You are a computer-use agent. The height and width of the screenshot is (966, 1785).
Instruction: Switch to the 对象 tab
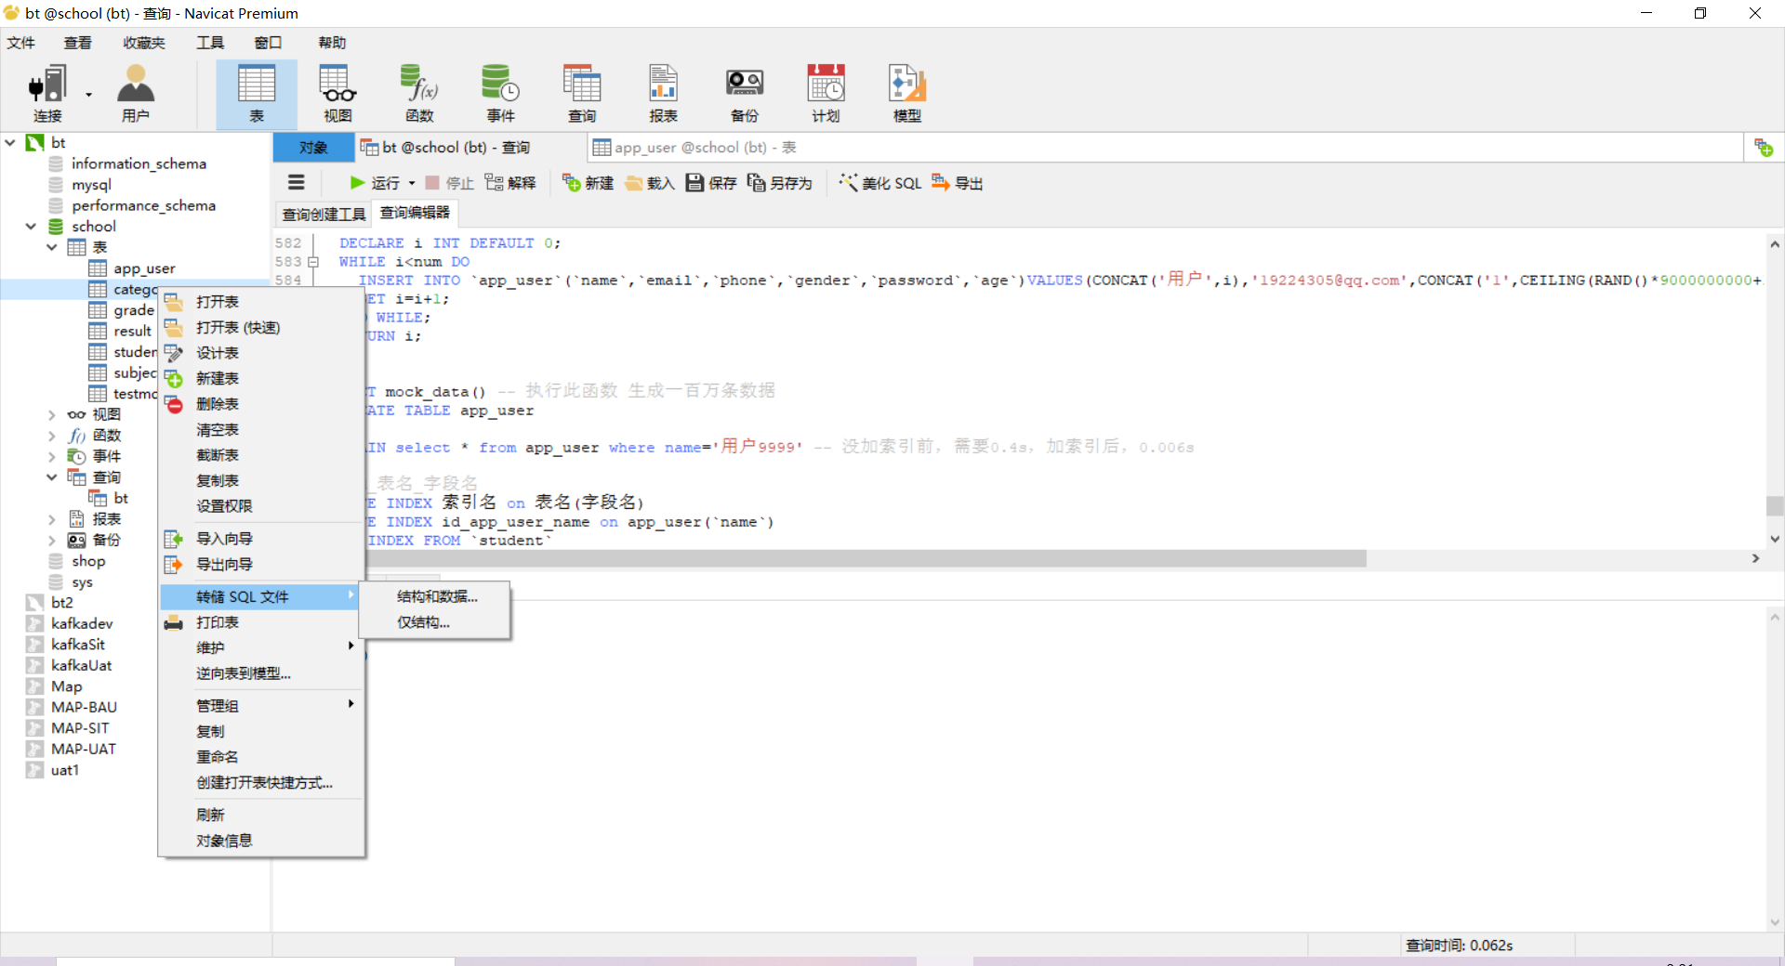point(313,148)
